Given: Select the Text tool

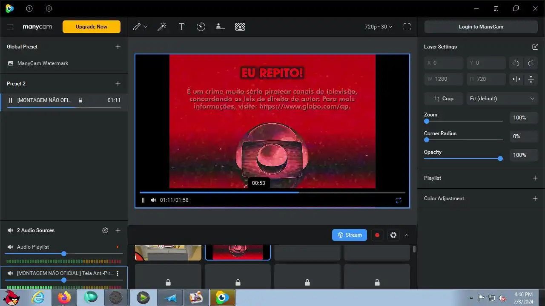Looking at the screenshot, I should [x=181, y=27].
